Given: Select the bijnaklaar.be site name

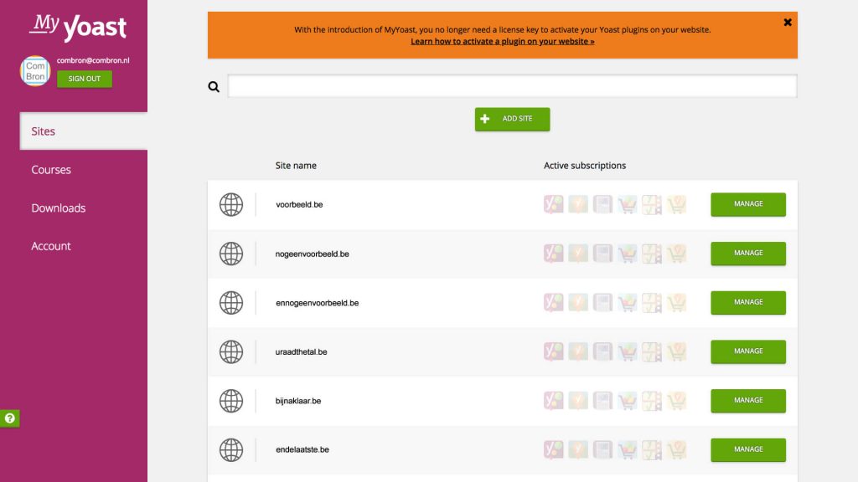Looking at the screenshot, I should [298, 401].
